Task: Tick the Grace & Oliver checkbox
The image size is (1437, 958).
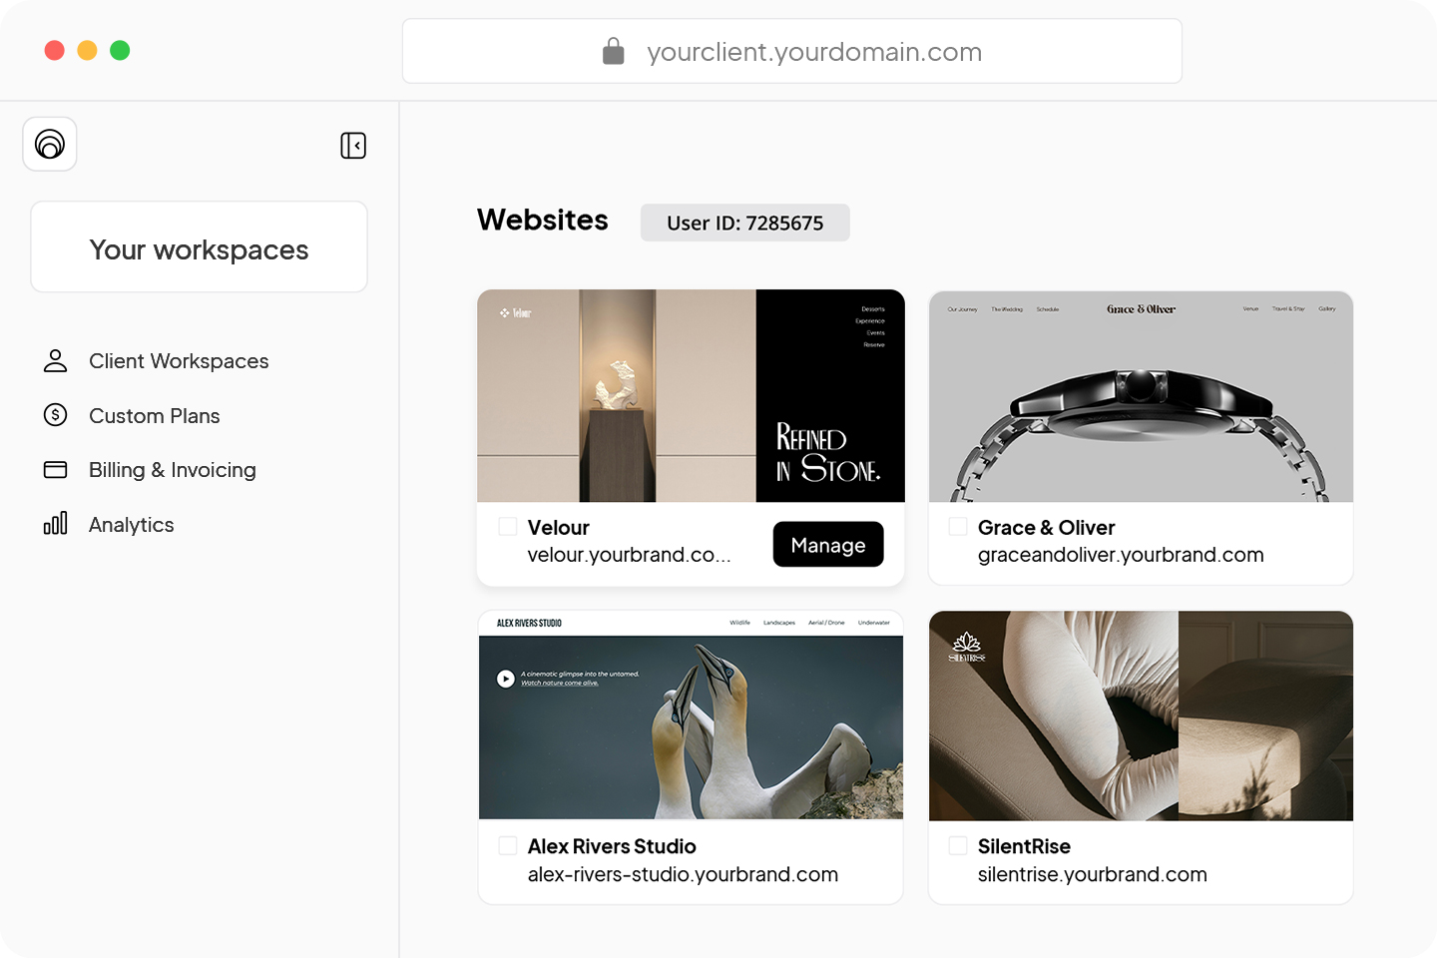Action: (x=958, y=526)
